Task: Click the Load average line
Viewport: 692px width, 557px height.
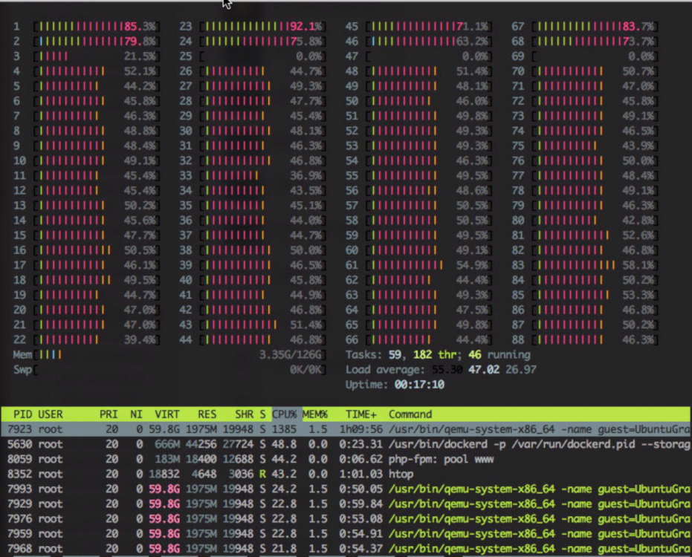Action: pos(441,370)
